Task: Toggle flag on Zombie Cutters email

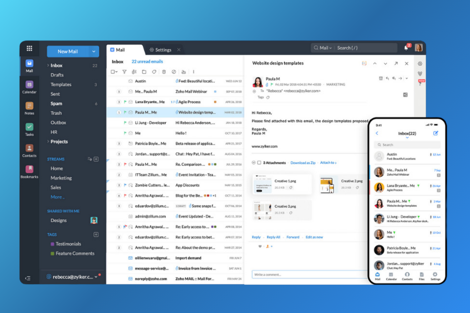Action: [x=125, y=185]
